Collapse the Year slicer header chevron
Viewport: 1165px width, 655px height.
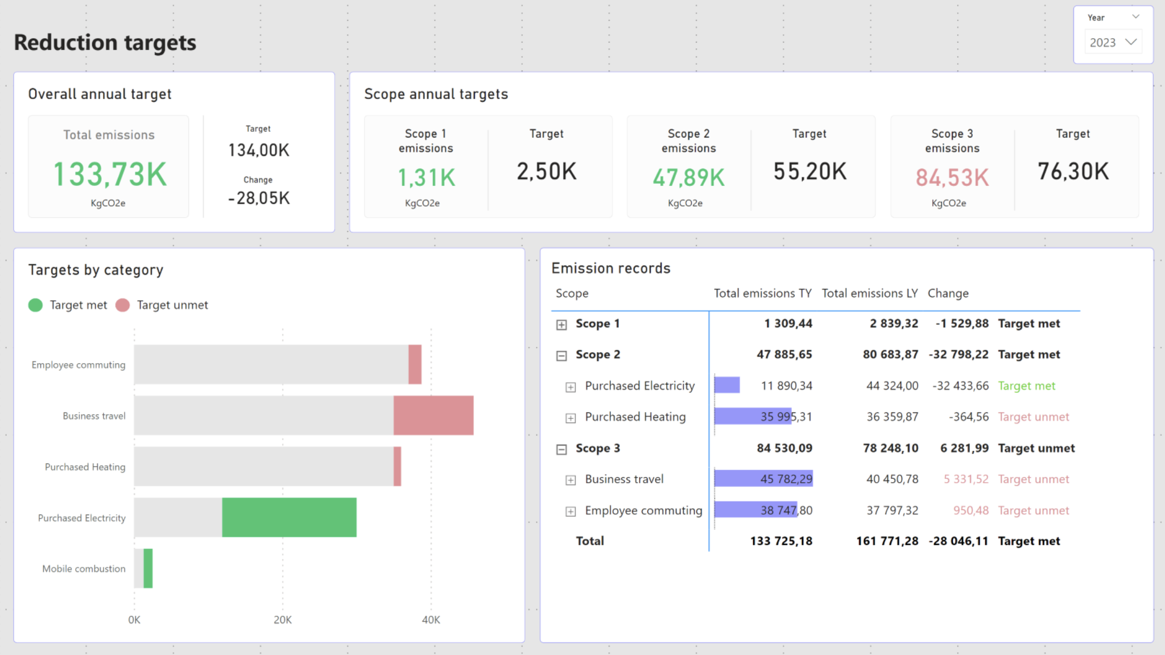pos(1136,17)
